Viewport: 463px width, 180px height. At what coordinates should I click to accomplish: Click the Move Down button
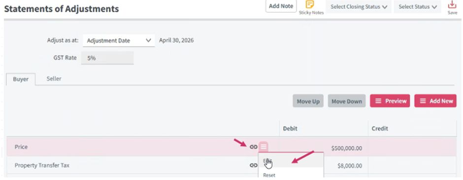point(347,101)
